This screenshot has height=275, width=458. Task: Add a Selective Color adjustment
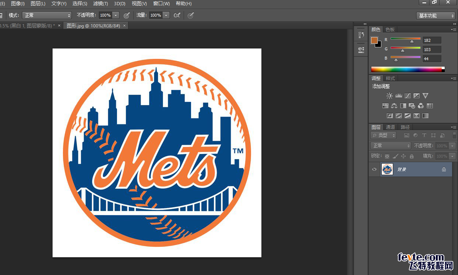tap(417, 115)
